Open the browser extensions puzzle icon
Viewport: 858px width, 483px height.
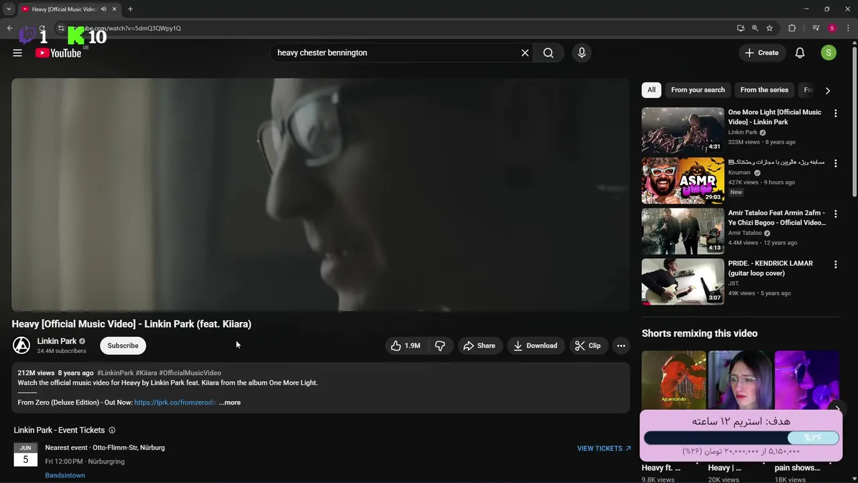[x=792, y=28]
